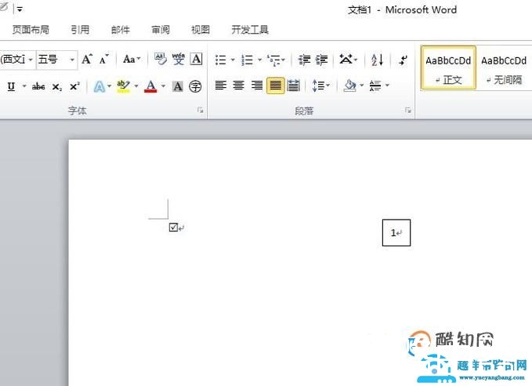The image size is (532, 386).
Task: Click the Asian Layout icon
Action: pyautogui.click(x=346, y=60)
